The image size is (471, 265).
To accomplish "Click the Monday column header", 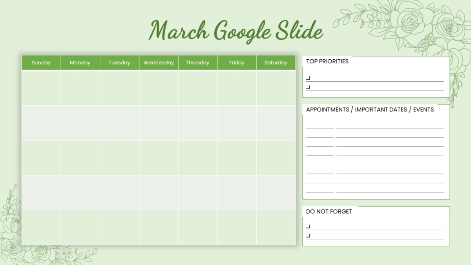I will (80, 62).
